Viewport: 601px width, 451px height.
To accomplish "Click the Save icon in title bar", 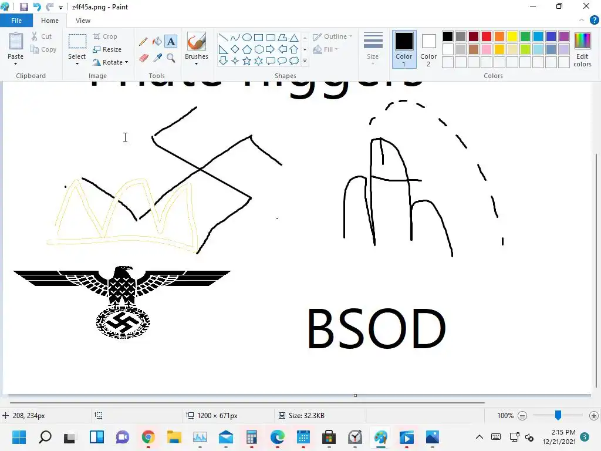I will (23, 7).
